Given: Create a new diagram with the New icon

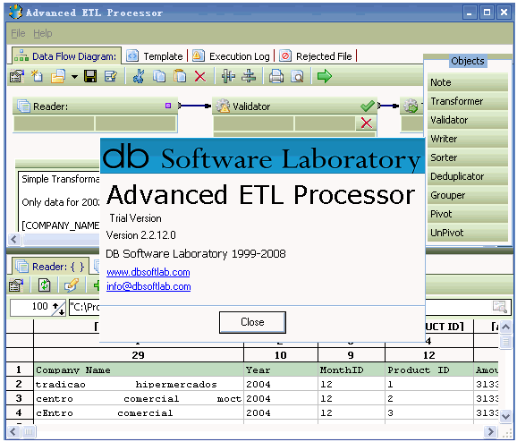Looking at the screenshot, I should pyautogui.click(x=37, y=76).
